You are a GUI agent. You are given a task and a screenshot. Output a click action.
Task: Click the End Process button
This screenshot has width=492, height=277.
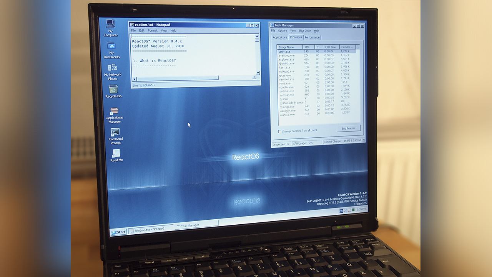point(349,128)
